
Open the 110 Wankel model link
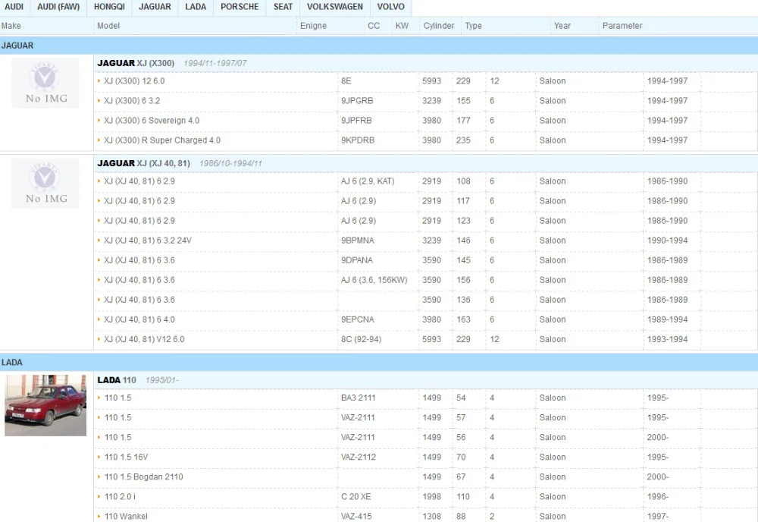(x=126, y=516)
